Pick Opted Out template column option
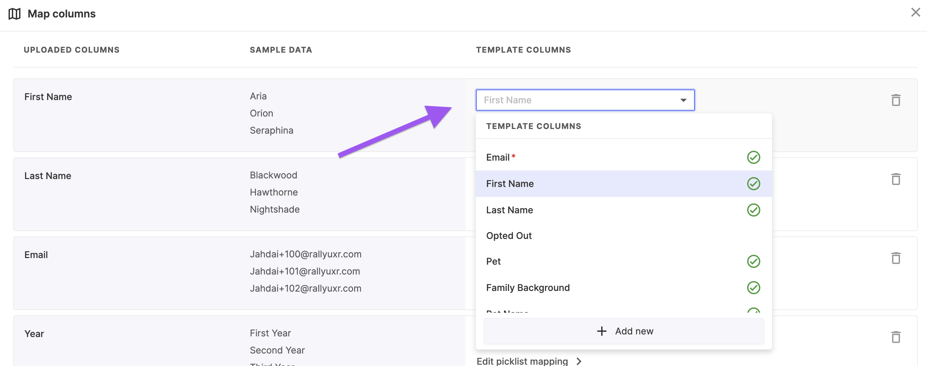The image size is (927, 366). tap(509, 236)
